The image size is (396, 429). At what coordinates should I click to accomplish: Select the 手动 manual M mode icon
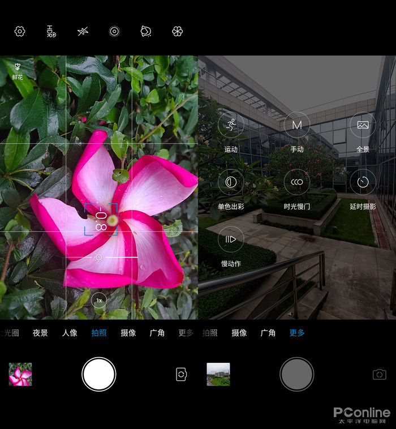pos(297,125)
